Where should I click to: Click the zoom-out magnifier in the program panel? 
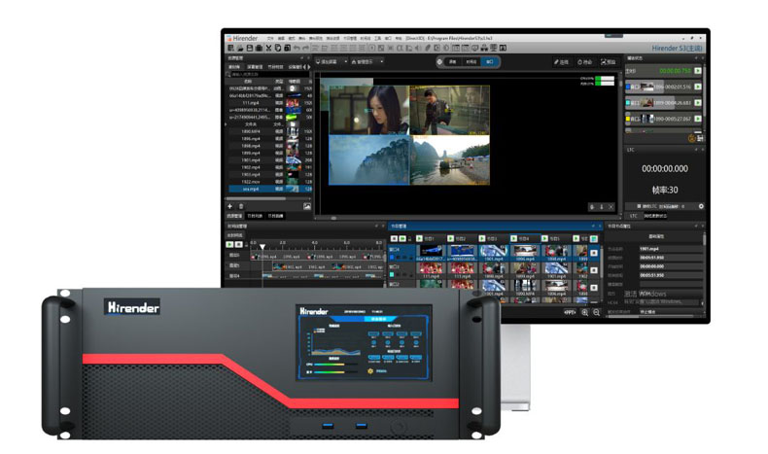[597, 312]
